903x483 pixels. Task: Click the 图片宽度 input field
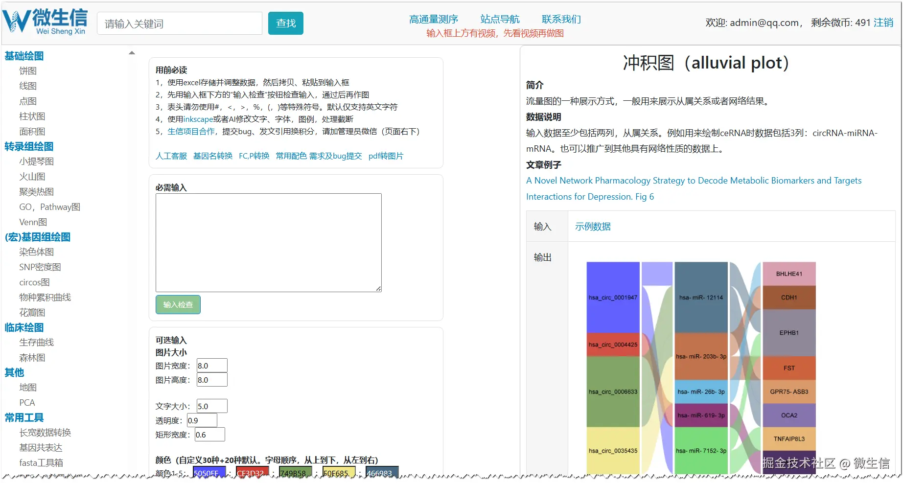coord(212,366)
